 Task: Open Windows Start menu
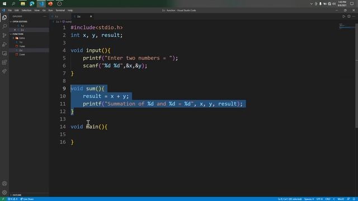tap(4, 4)
